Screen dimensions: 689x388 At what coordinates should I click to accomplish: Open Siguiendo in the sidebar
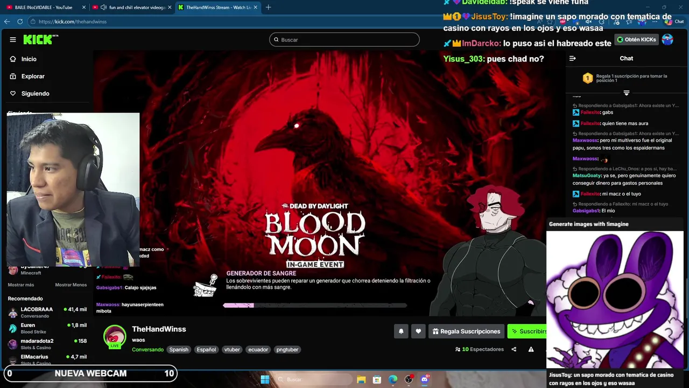pos(35,94)
